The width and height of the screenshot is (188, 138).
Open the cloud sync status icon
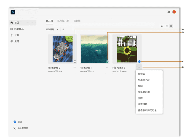click(169, 12)
